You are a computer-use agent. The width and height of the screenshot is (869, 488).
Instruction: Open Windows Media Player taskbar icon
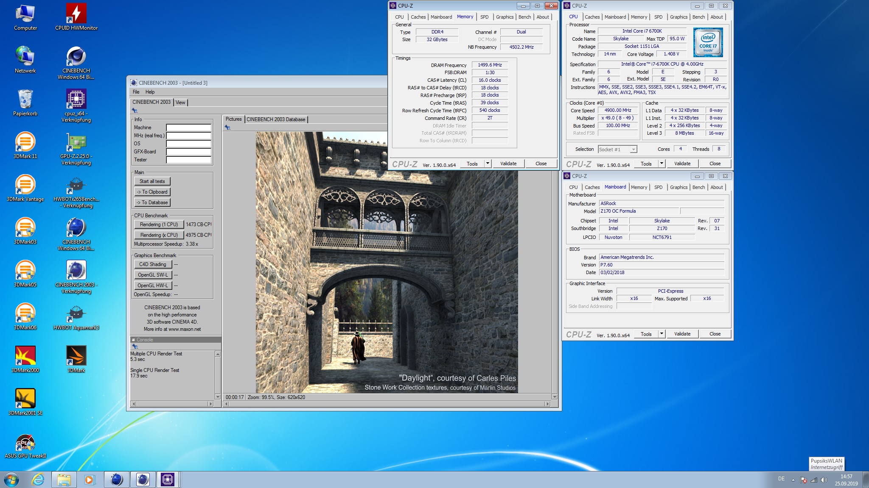coord(89,480)
